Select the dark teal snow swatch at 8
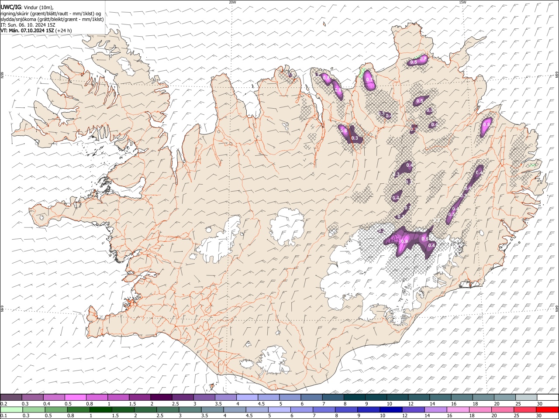This screenshot has height=419, width=559. [355, 397]
